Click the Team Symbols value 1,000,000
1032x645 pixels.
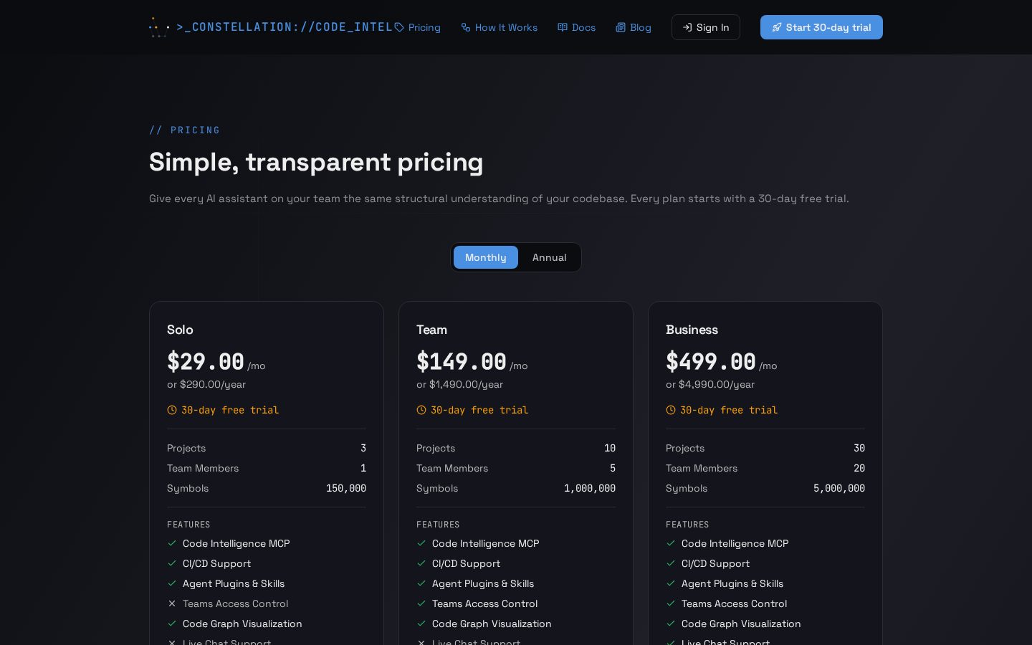(x=590, y=488)
